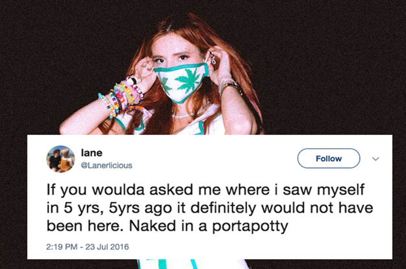Screen dimensions: 406x269
Task: Select the tweet text starting "If you woulda"
Action: (209, 208)
